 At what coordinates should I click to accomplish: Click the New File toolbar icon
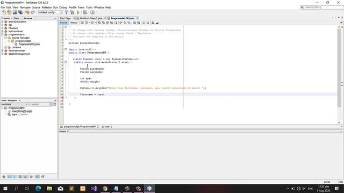coord(4,12)
